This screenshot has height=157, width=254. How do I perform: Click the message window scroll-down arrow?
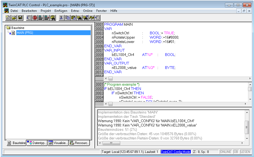click(x=247, y=138)
